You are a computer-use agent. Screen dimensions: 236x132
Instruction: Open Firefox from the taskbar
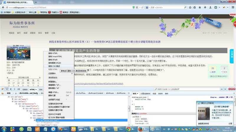pos(143,129)
